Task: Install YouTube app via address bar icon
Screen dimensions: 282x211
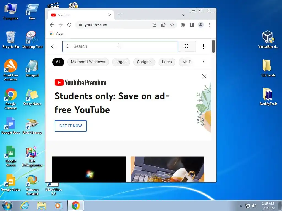Action: [154, 25]
